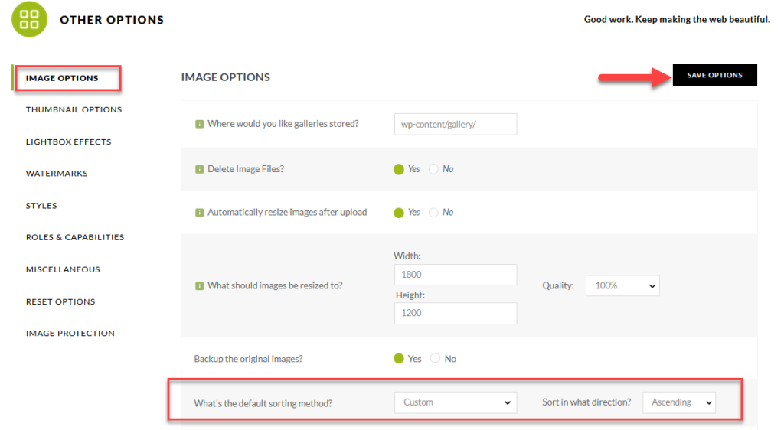
Task: Click info icon beside Automatically resize images
Action: tap(200, 213)
